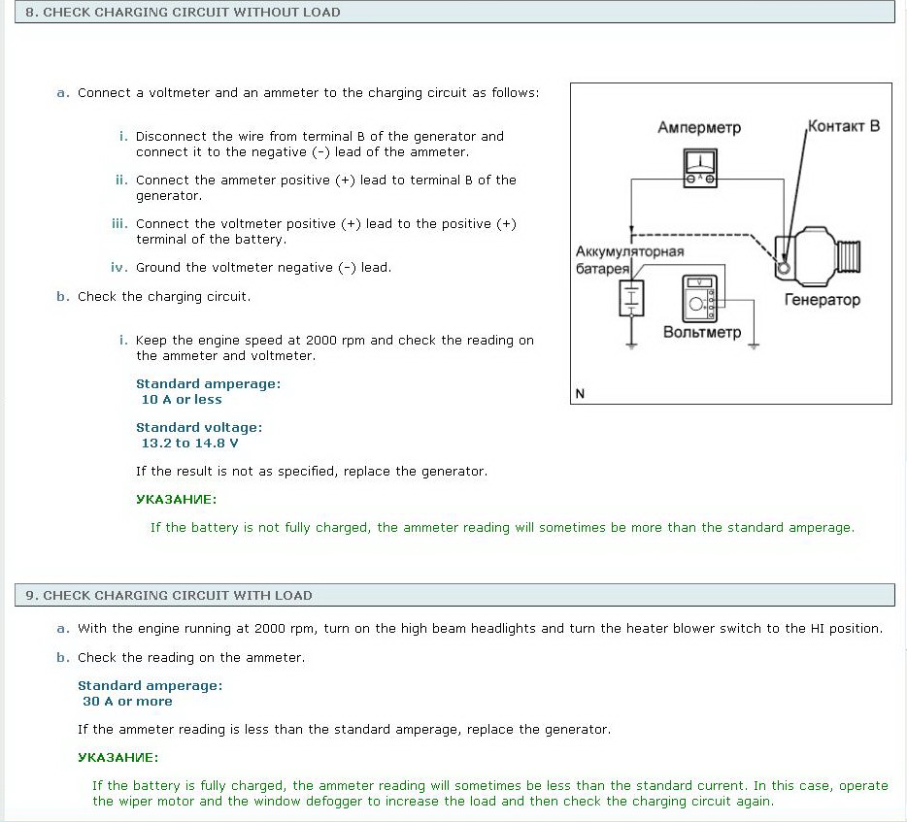907x822 pixels.
Task: Click the 'Вольтметр' label in the diagram
Action: (701, 333)
